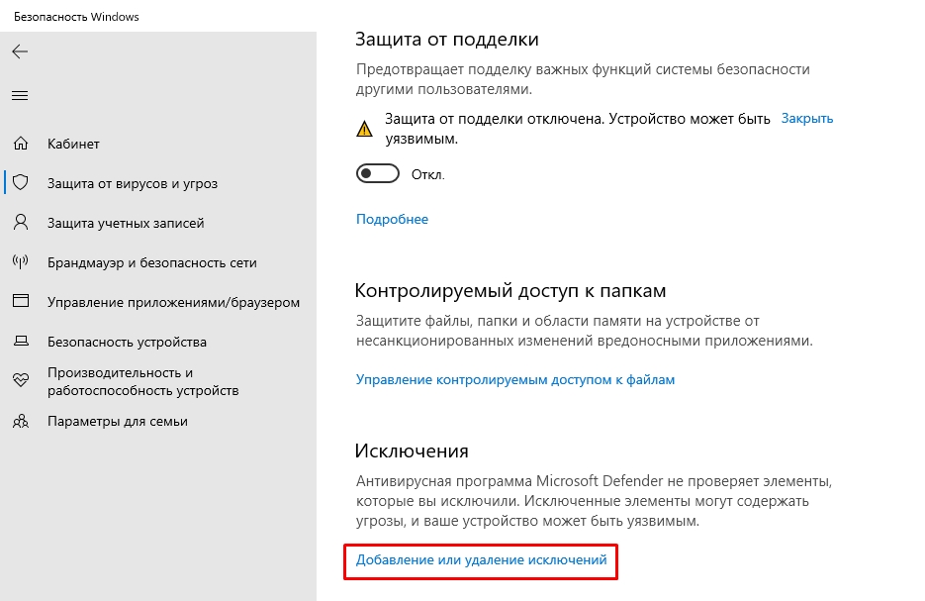
Task: Click the firewall network signal icon
Action: (20, 262)
